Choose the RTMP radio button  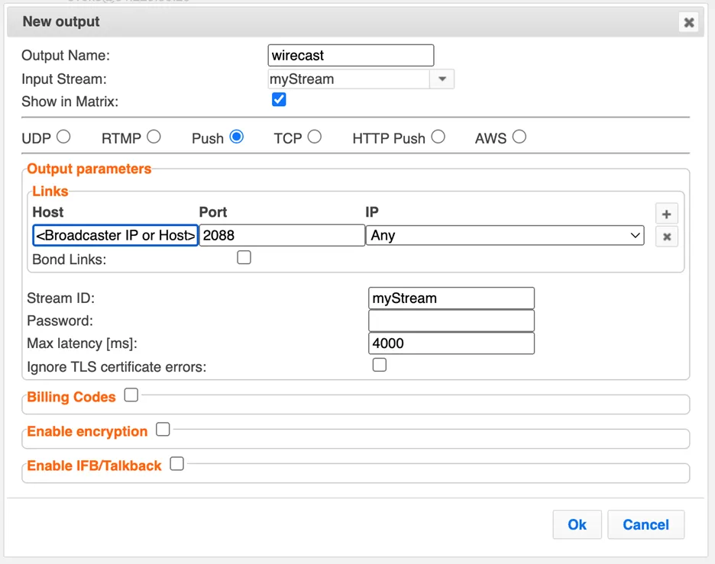154,137
